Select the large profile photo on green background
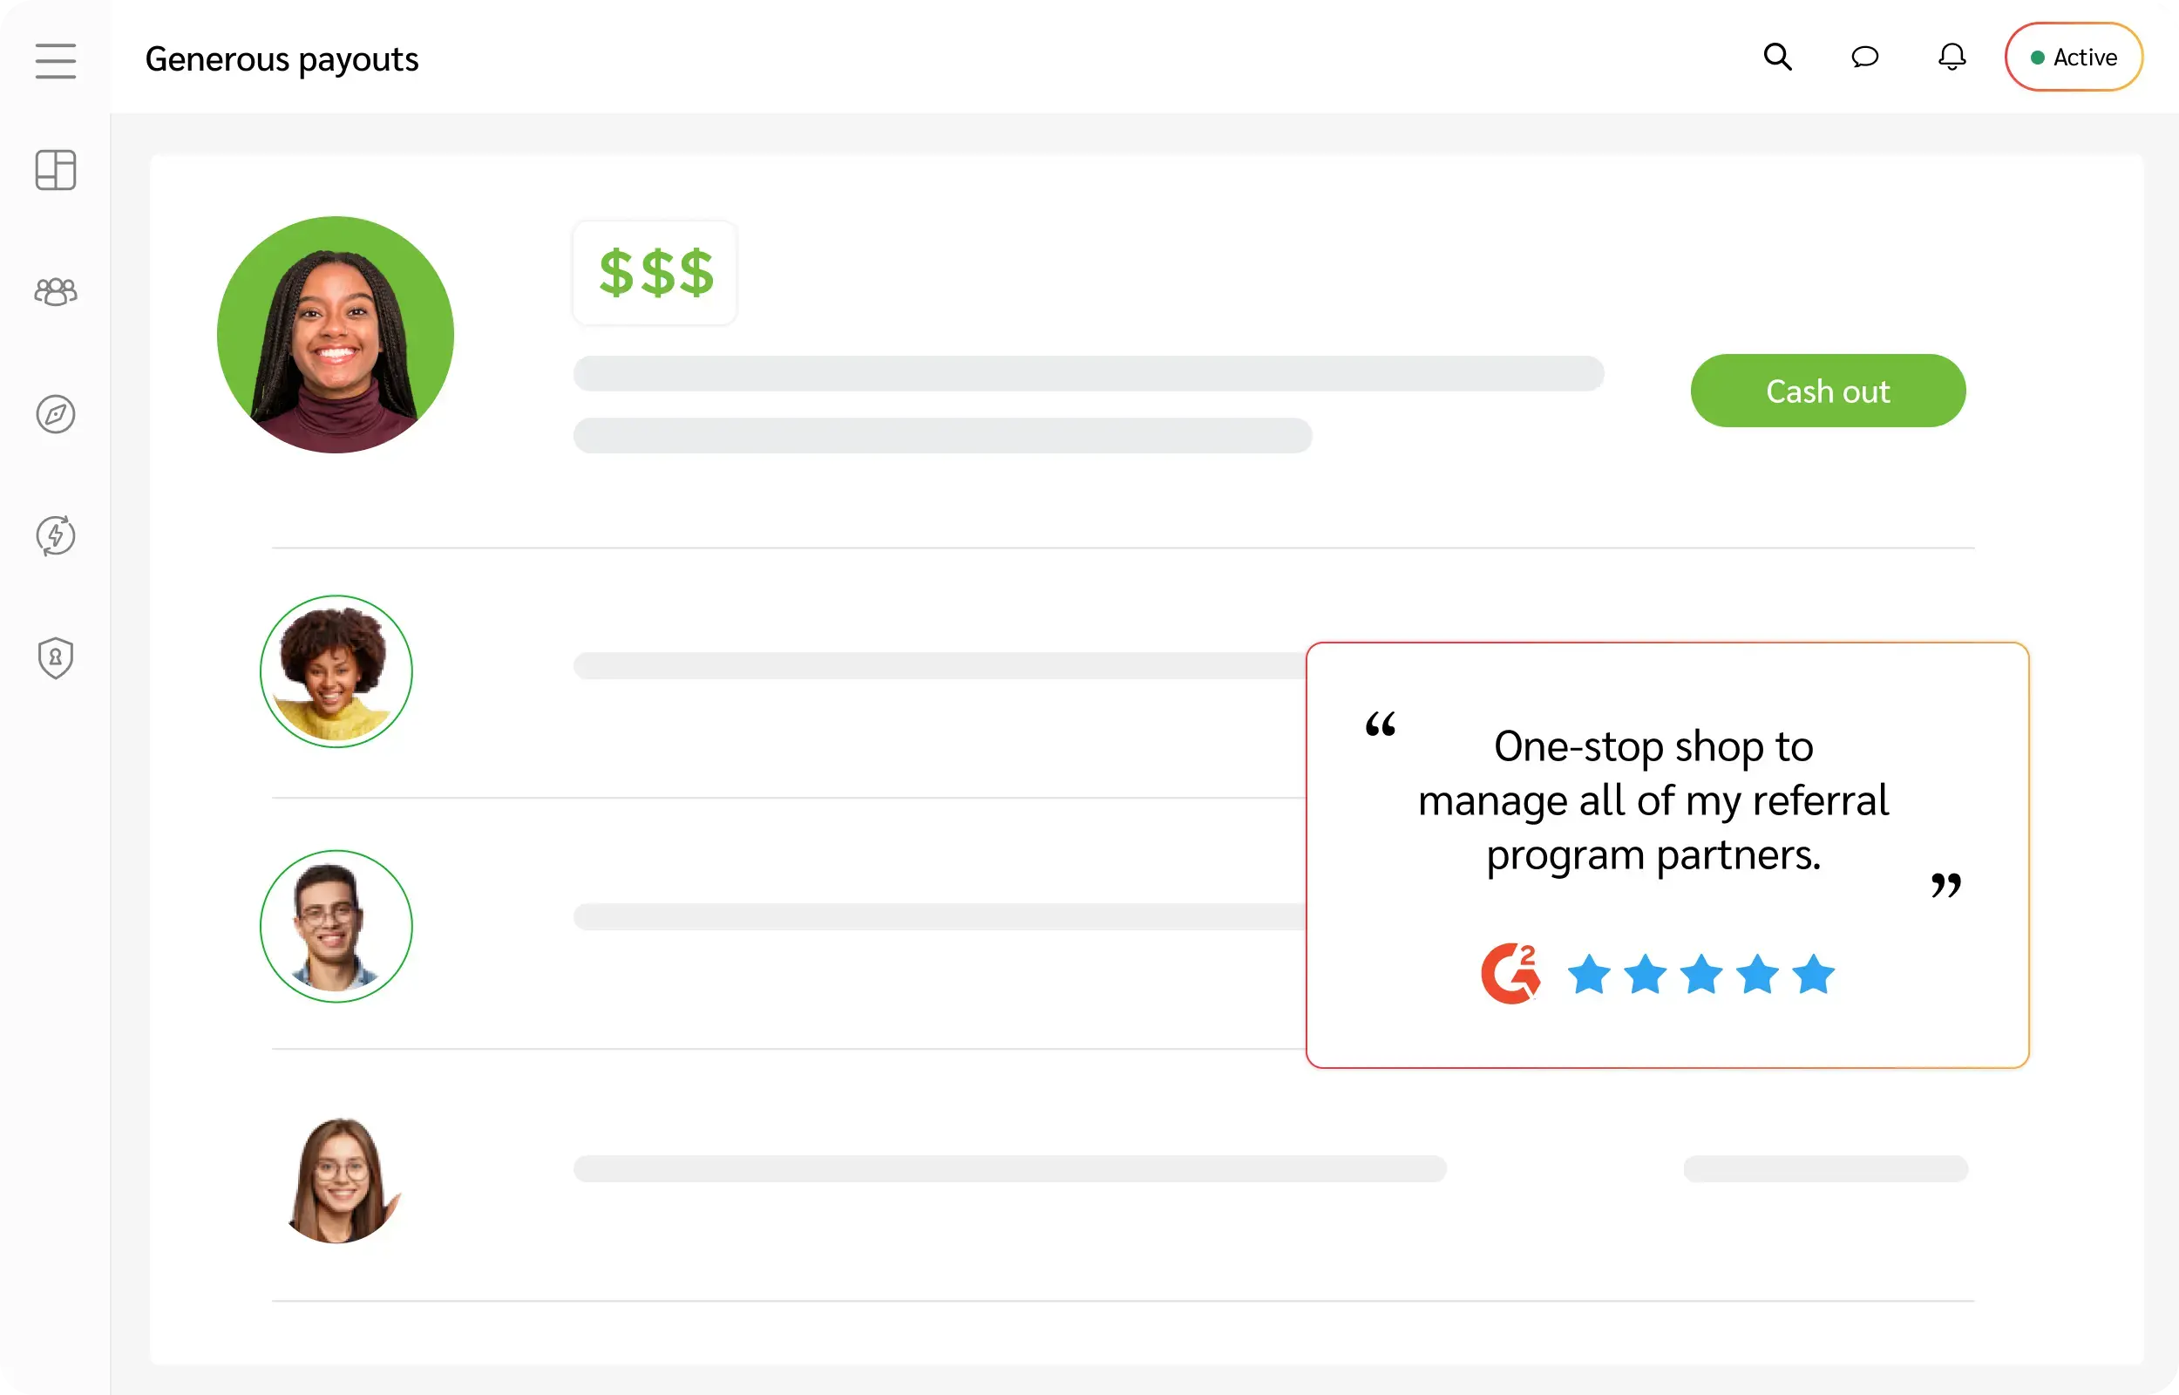Screen dimensions: 2179x1395 click(336, 334)
